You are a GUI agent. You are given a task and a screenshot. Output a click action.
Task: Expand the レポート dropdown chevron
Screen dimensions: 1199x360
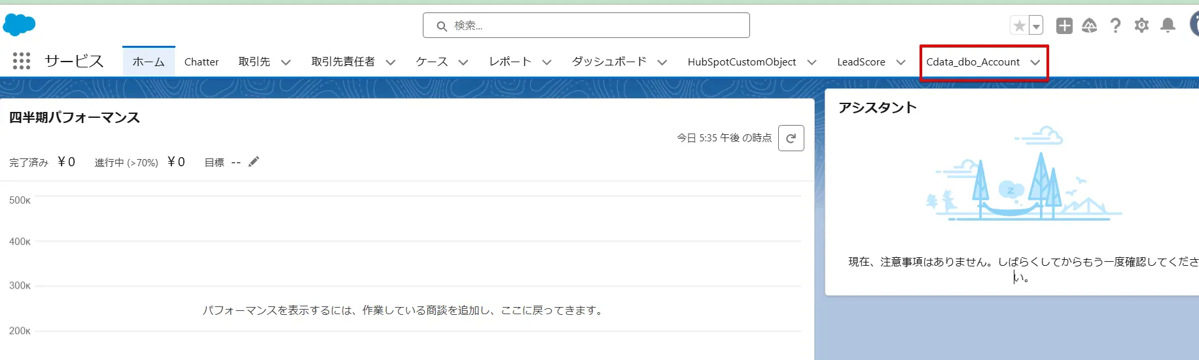[547, 62]
